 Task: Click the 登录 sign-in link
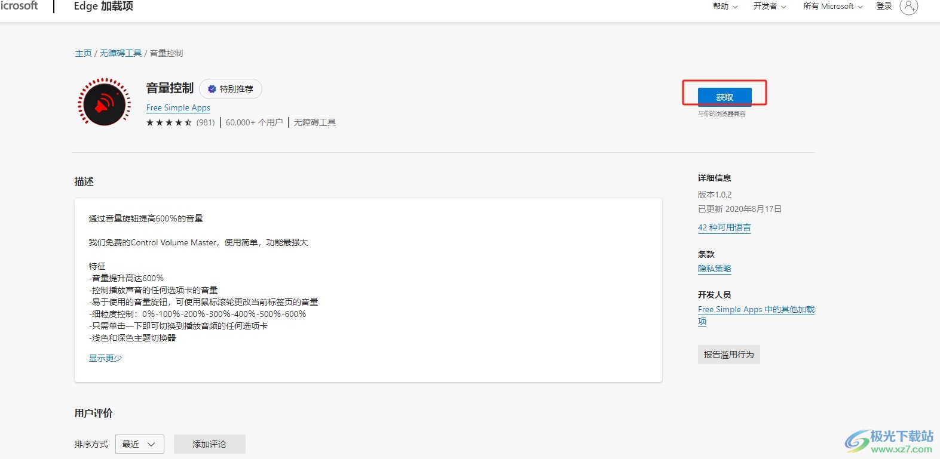coord(884,6)
